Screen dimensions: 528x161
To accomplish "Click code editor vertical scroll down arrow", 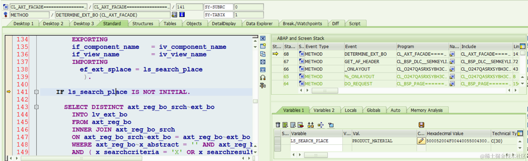I will (x=255, y=152).
